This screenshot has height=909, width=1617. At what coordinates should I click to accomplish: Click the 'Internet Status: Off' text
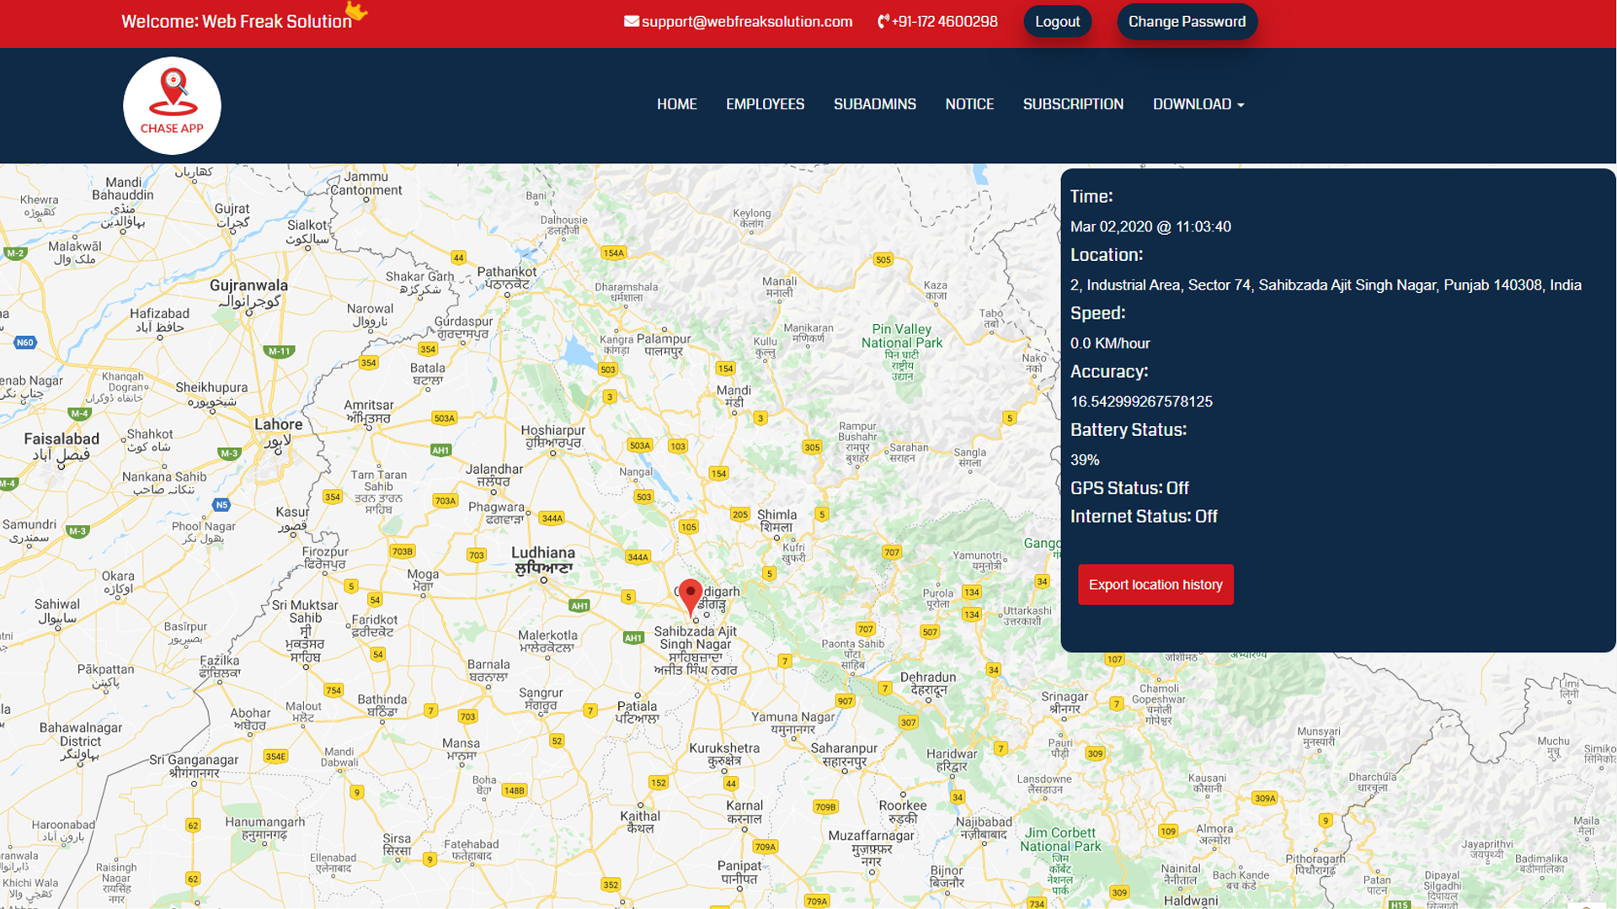click(1144, 517)
